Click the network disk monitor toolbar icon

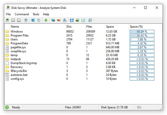[39, 20]
